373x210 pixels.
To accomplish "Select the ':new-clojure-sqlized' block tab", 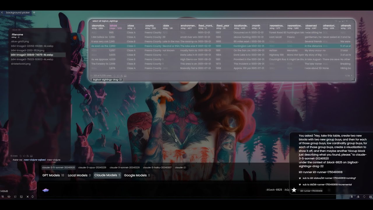I will [34, 160].
